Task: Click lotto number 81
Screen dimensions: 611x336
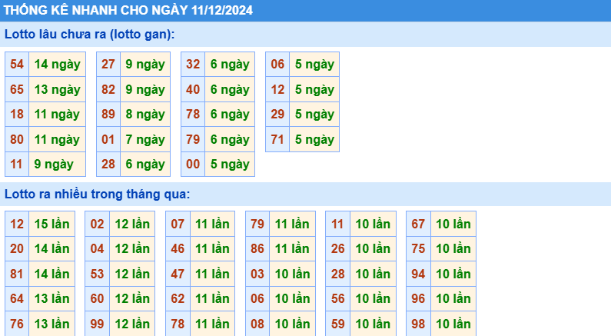Action: pos(17,274)
